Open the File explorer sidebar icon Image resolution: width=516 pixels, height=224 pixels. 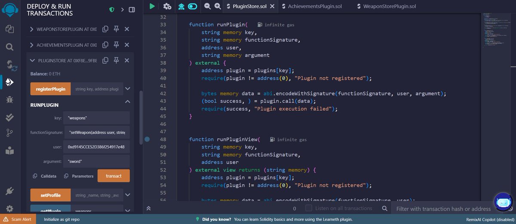[9, 29]
